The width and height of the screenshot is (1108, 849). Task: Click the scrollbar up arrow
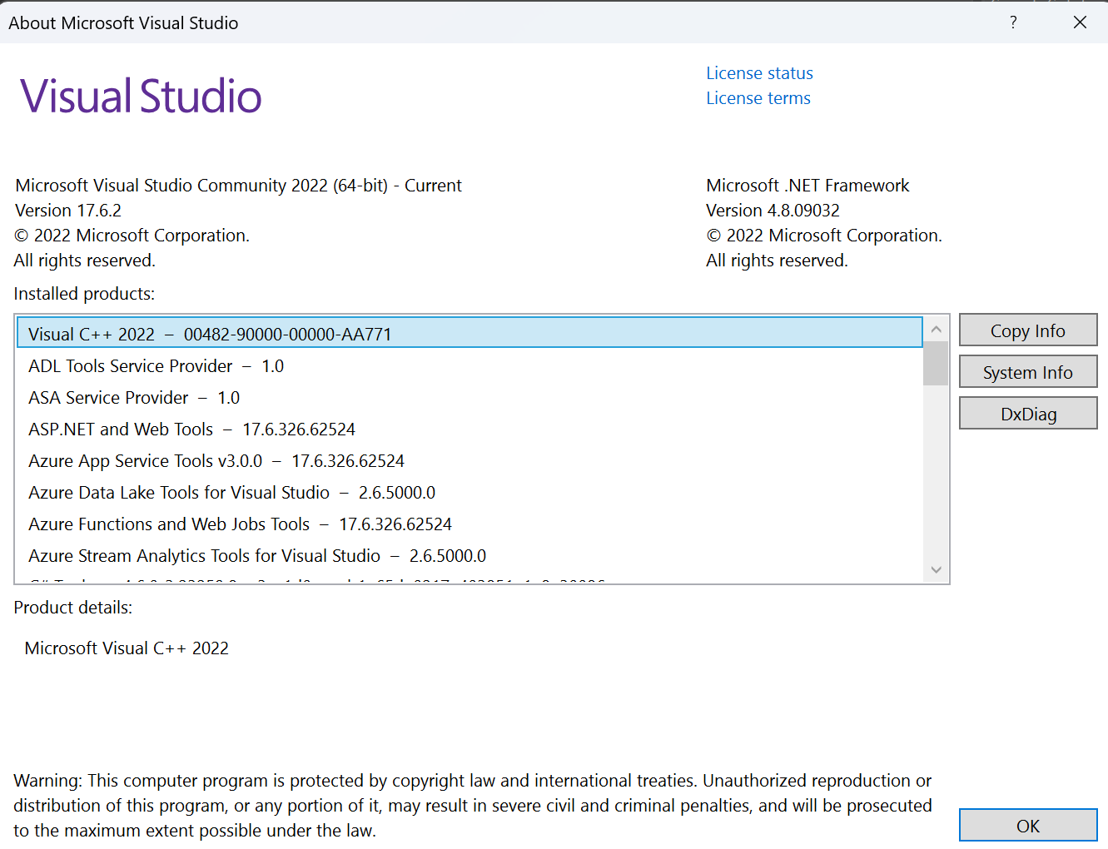[x=936, y=329]
